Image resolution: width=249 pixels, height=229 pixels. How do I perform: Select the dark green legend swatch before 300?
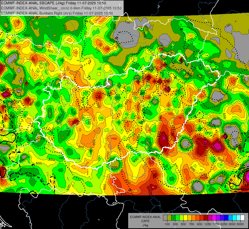point(173,218)
